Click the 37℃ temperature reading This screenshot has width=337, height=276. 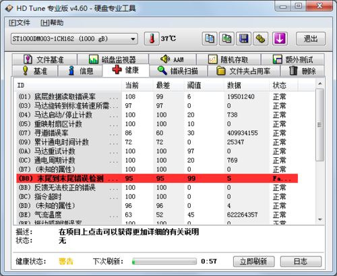point(168,38)
